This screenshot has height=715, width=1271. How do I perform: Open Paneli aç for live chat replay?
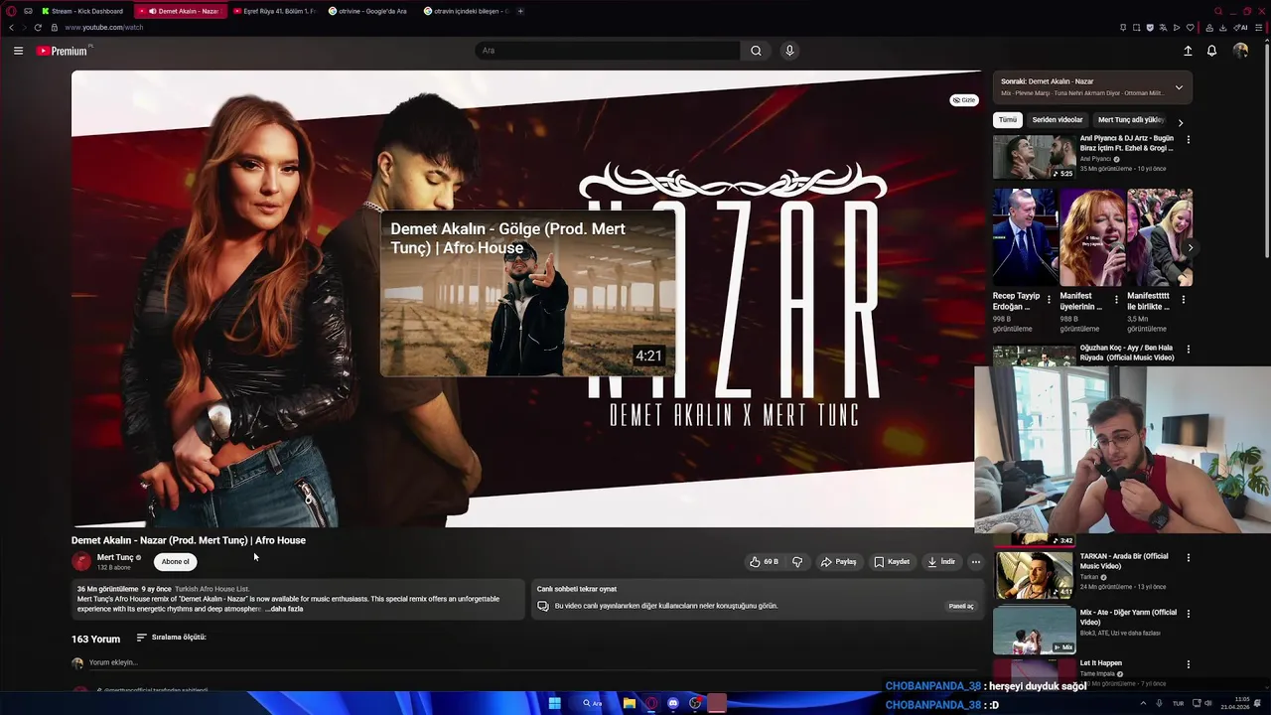pos(961,606)
